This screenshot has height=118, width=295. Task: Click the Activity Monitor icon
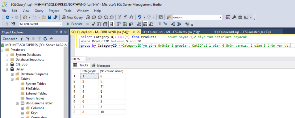pyautogui.click(x=160, y=17)
